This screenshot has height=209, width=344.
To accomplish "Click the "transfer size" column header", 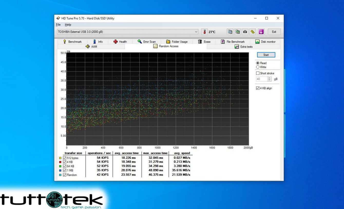I will click(x=73, y=153).
